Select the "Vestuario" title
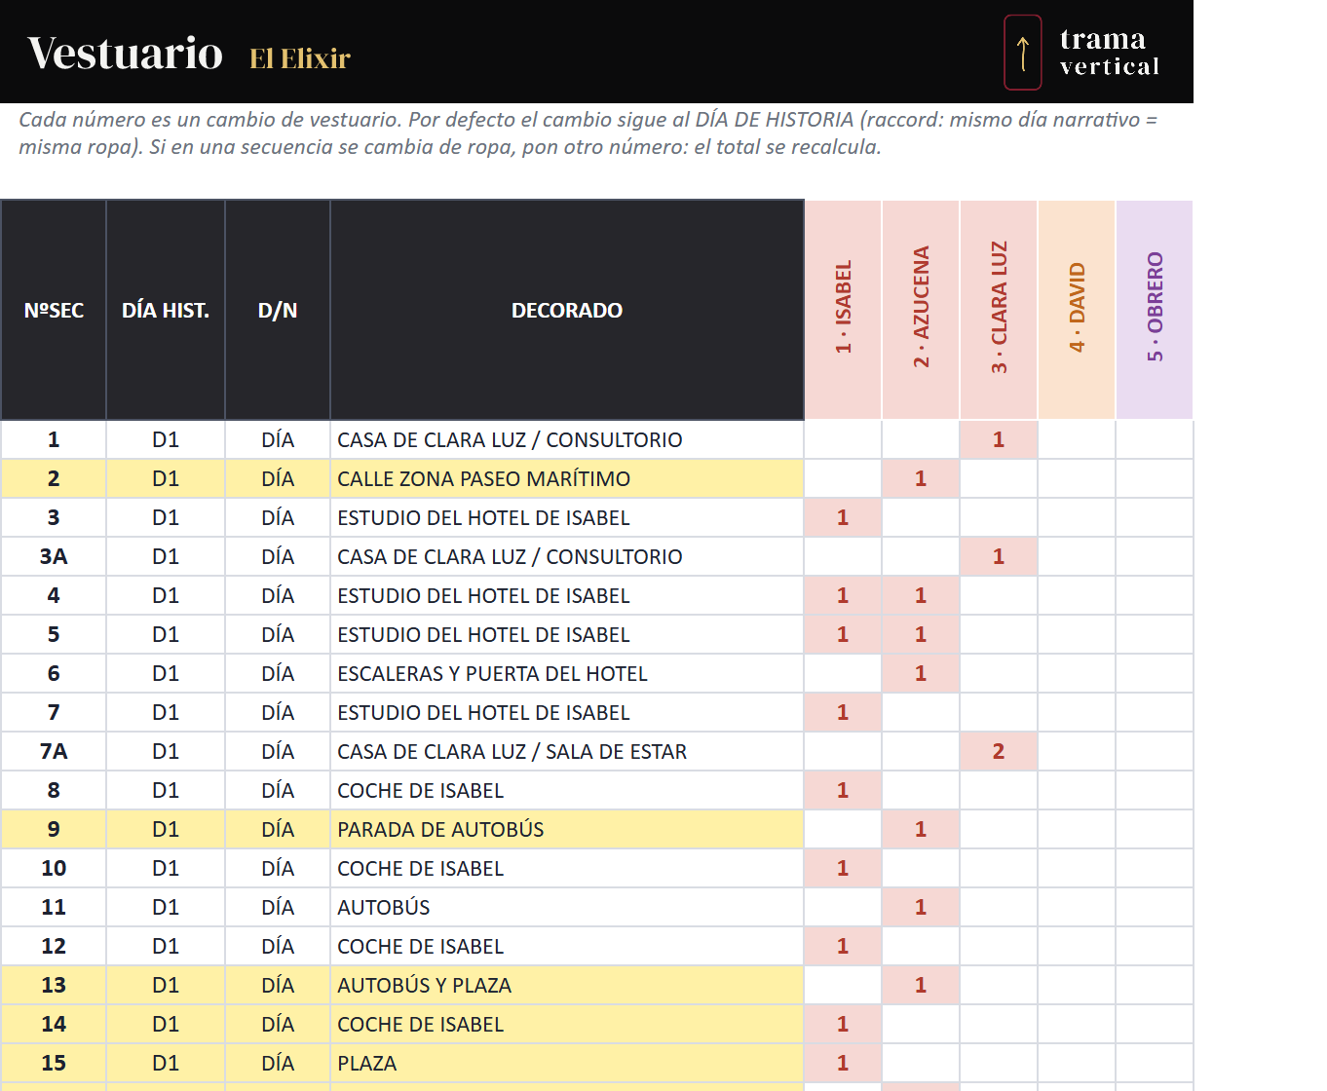 pos(126,53)
